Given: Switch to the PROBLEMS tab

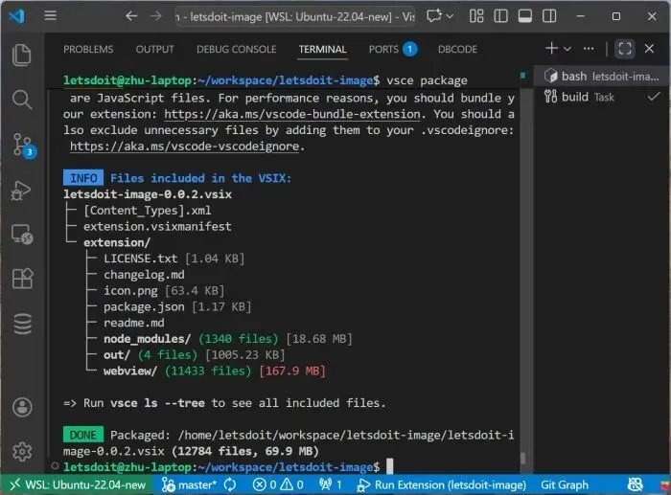Looking at the screenshot, I should [x=88, y=49].
